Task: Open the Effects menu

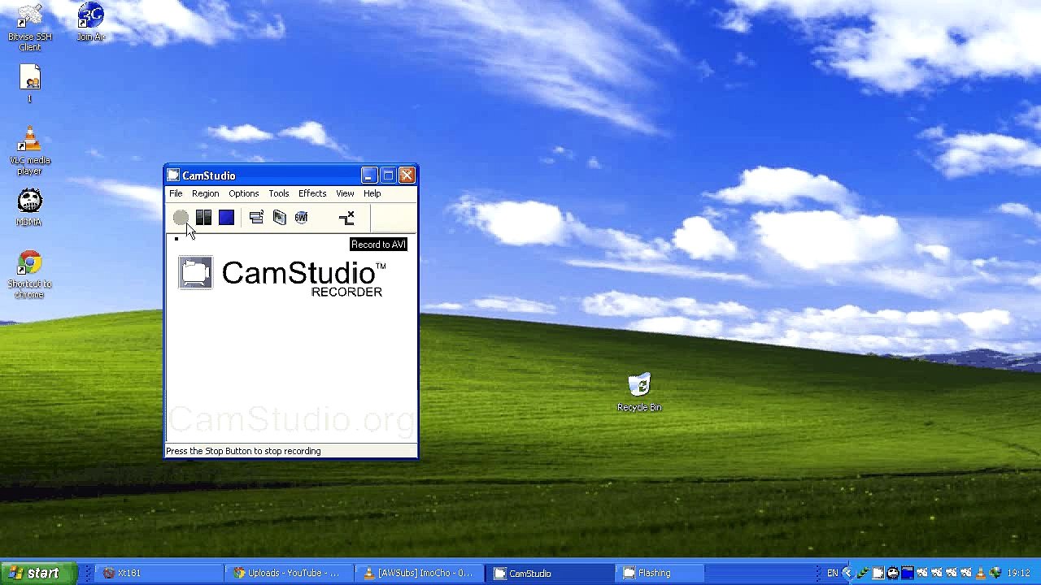Action: tap(312, 193)
